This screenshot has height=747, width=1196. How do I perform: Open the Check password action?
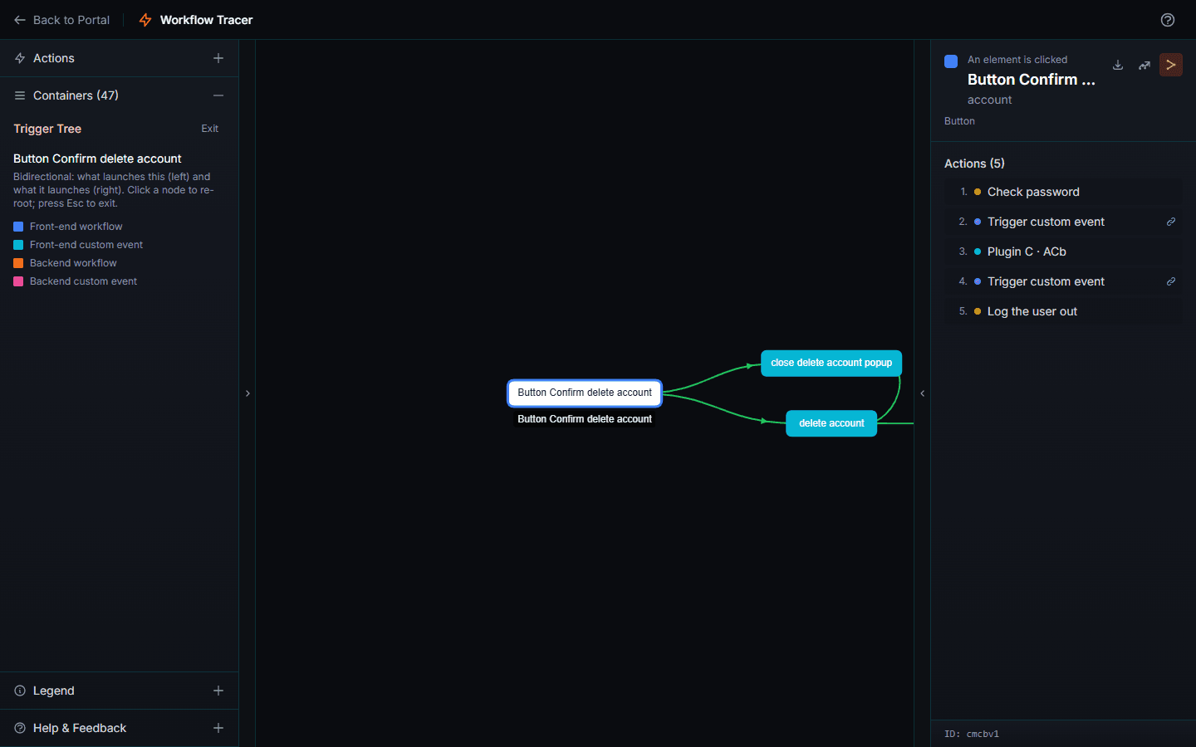pos(1063,192)
